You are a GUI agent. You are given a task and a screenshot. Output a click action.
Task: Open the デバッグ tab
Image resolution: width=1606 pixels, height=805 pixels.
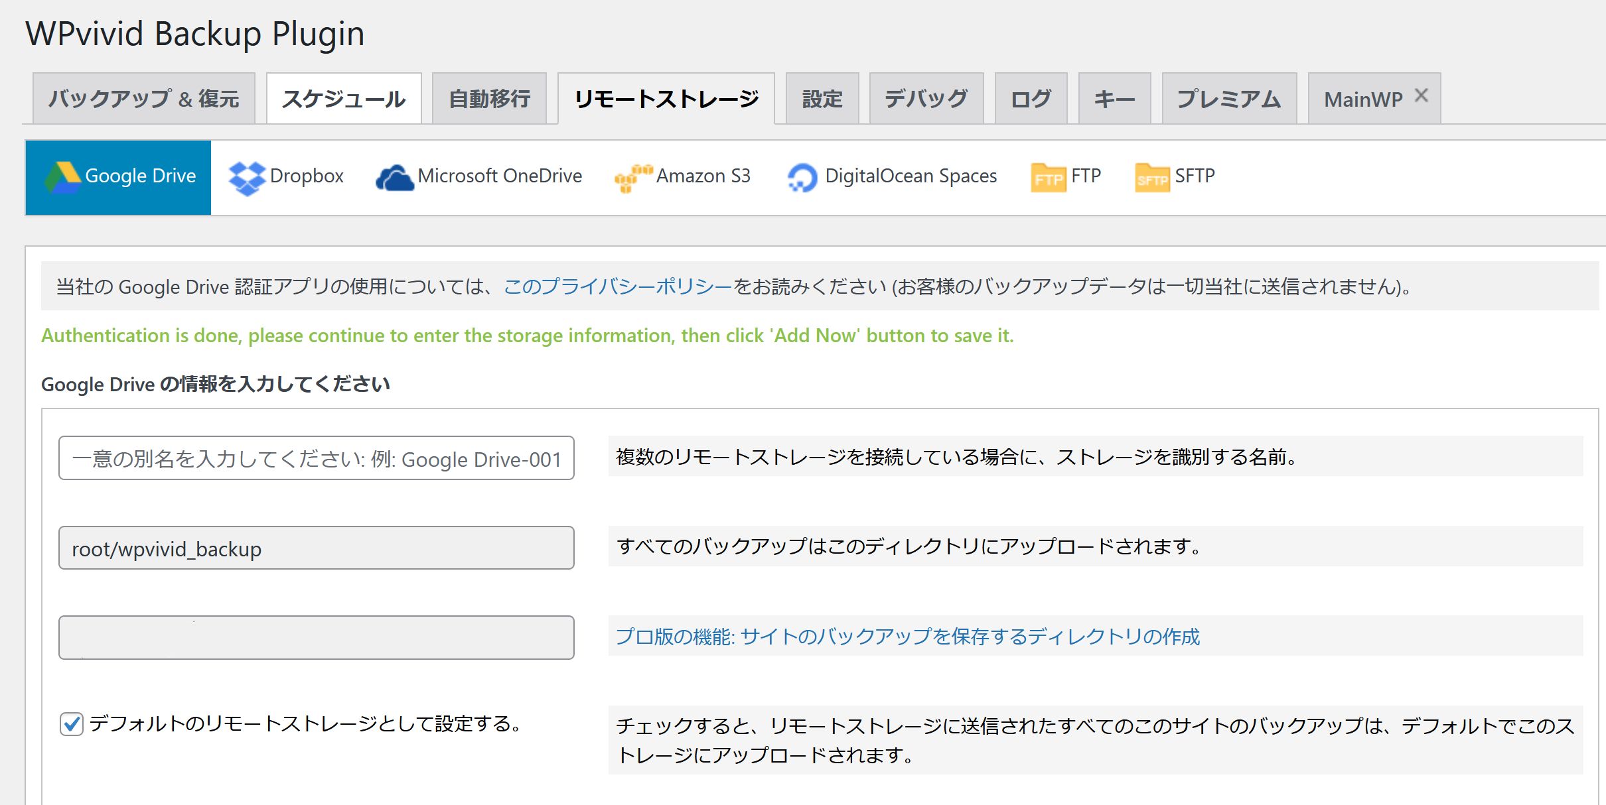coord(926,99)
